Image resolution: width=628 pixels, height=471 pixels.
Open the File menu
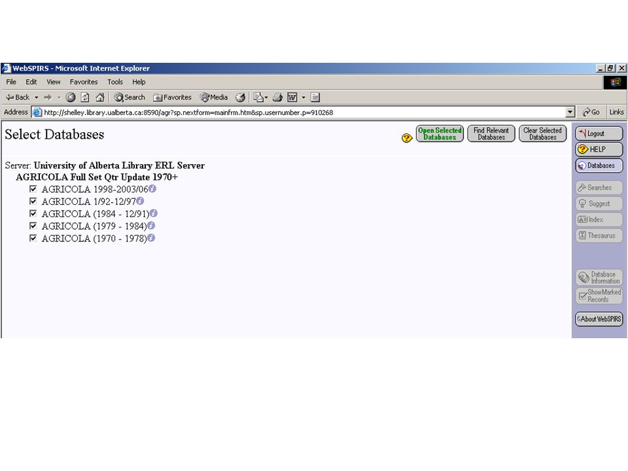coord(11,82)
